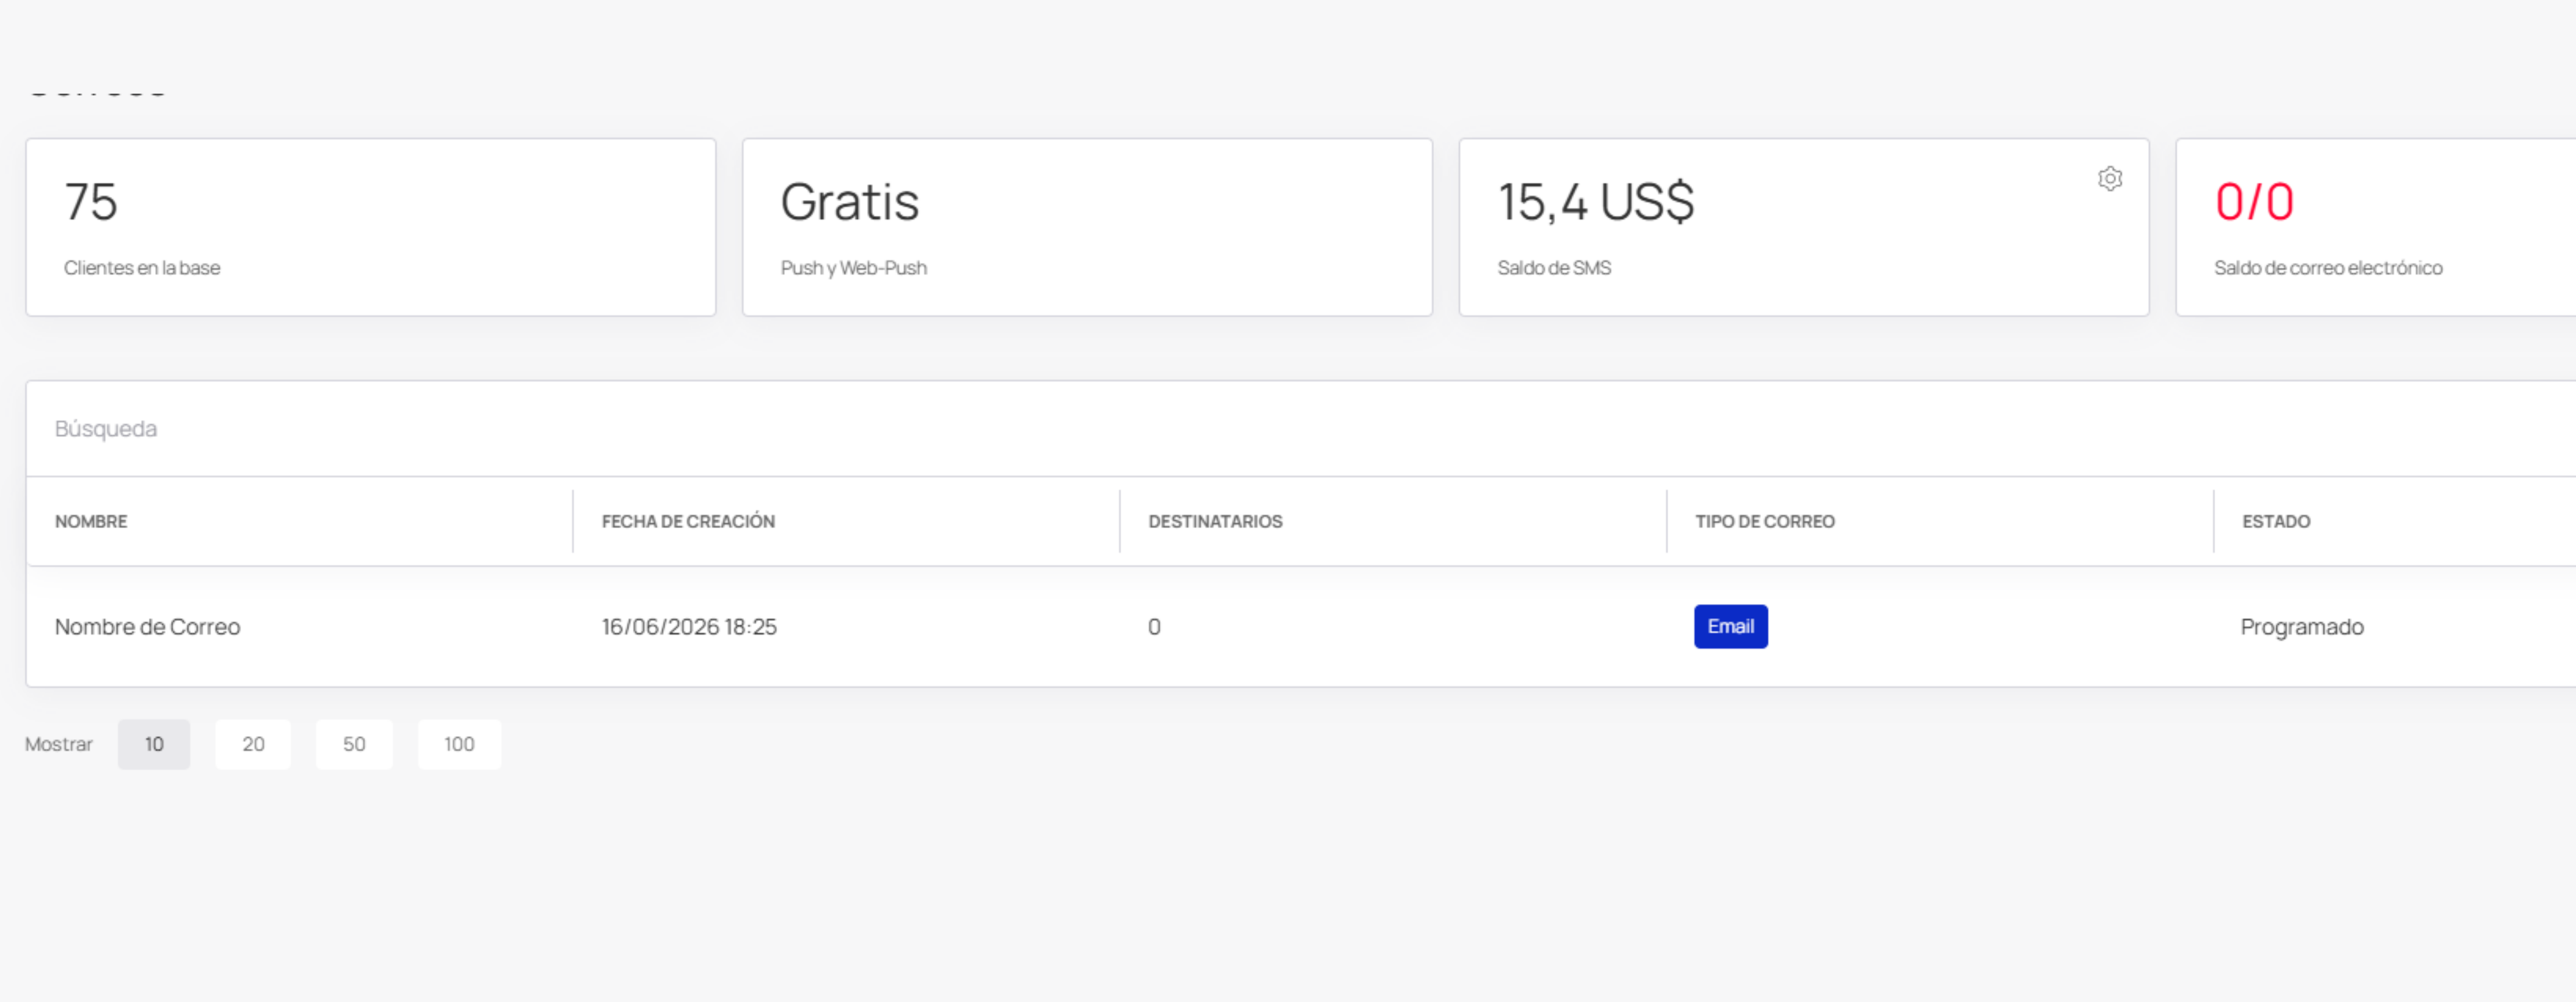Click the Búsqueda search field
Screen dimensions: 2576x1002
(x=1300, y=429)
